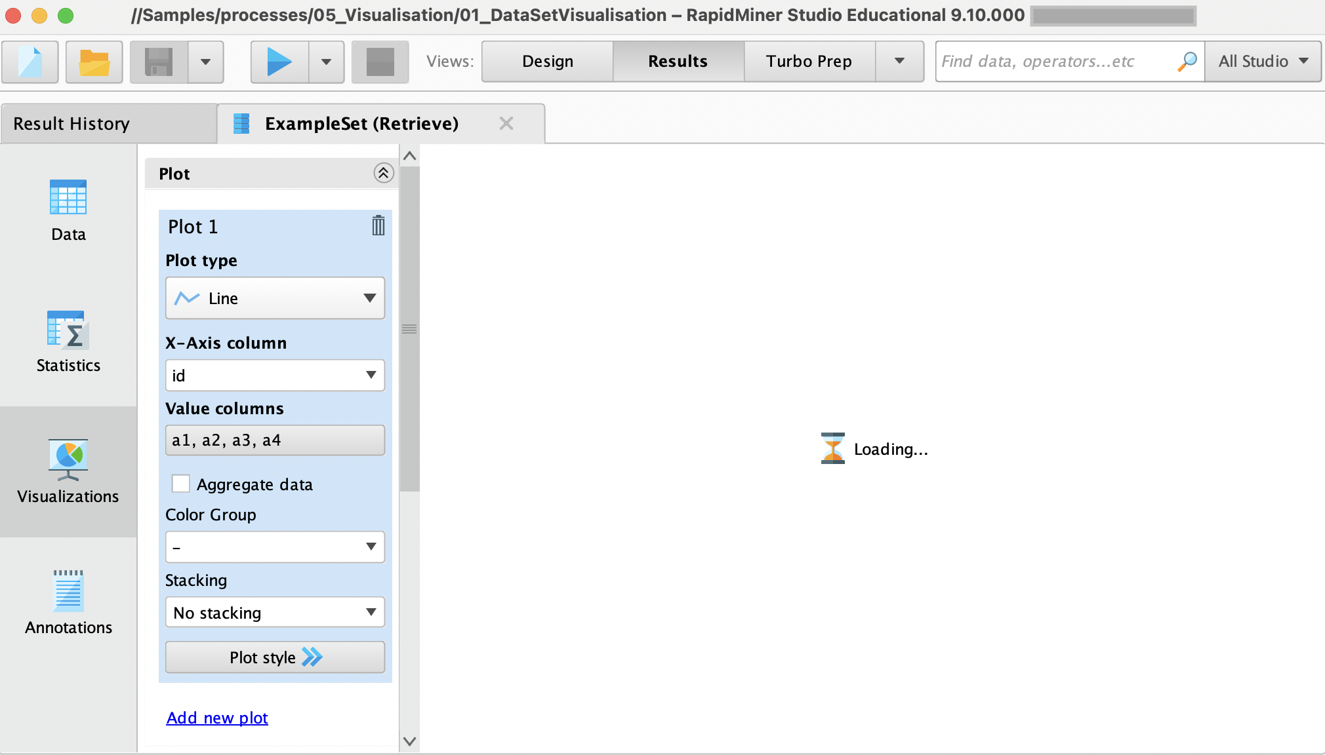Screen dimensions: 1325x755
Task: Focus the Find data, operators search field
Action: pos(1056,62)
